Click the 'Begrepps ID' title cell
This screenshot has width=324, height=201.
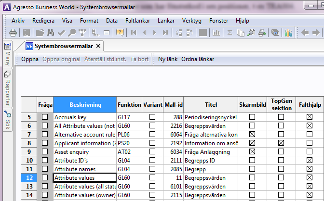(211, 161)
